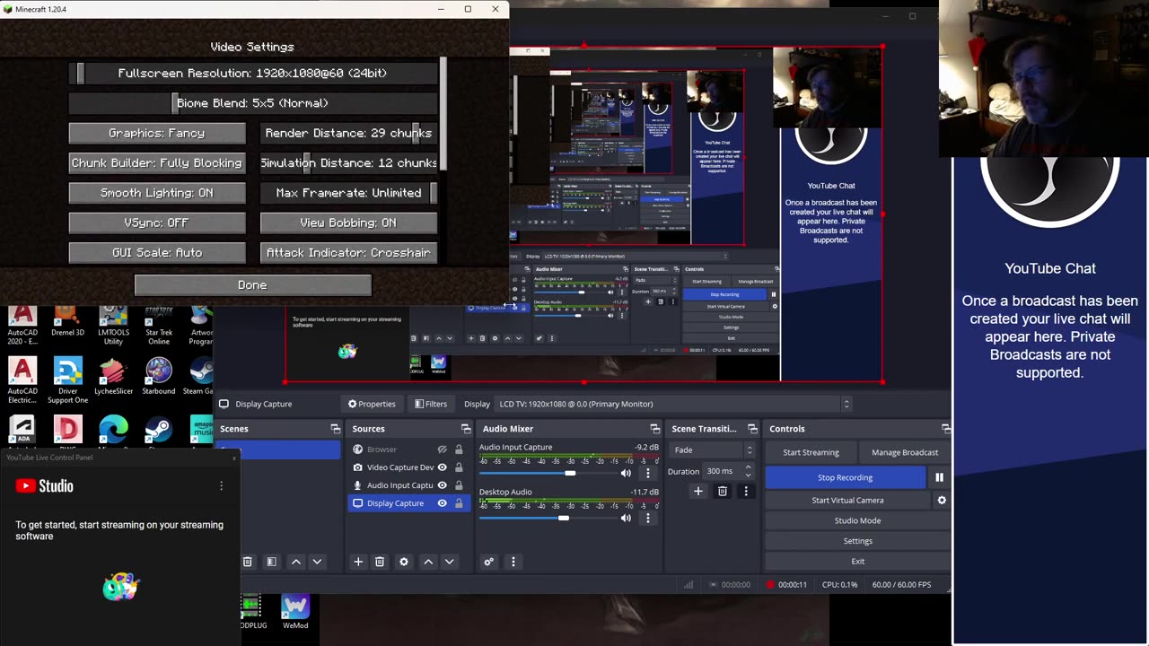Image resolution: width=1149 pixels, height=646 pixels.
Task: Add a scene transition with plus icon
Action: coord(697,491)
